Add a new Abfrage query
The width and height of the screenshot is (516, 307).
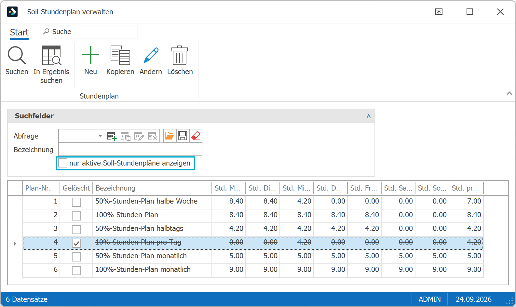(112, 136)
